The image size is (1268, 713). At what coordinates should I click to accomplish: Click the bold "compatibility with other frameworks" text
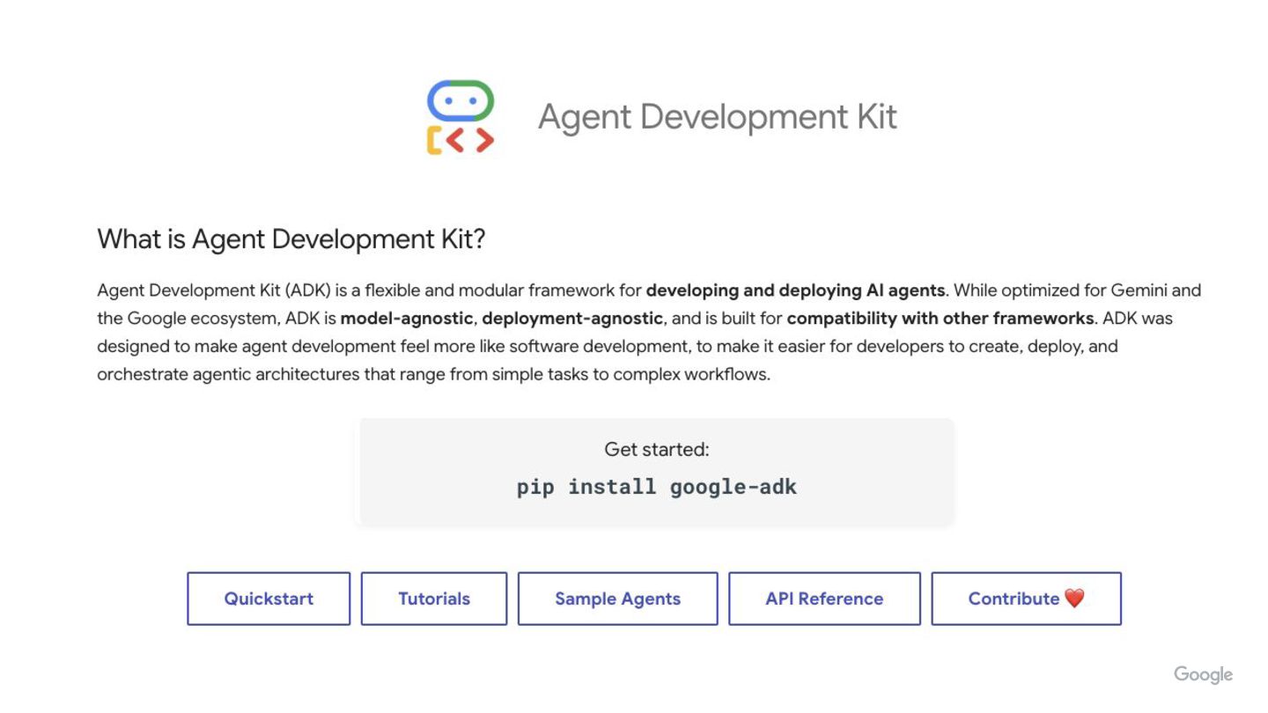[940, 319]
